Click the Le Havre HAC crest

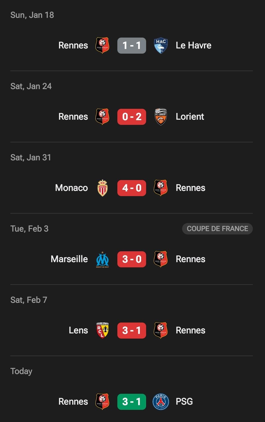161,46
